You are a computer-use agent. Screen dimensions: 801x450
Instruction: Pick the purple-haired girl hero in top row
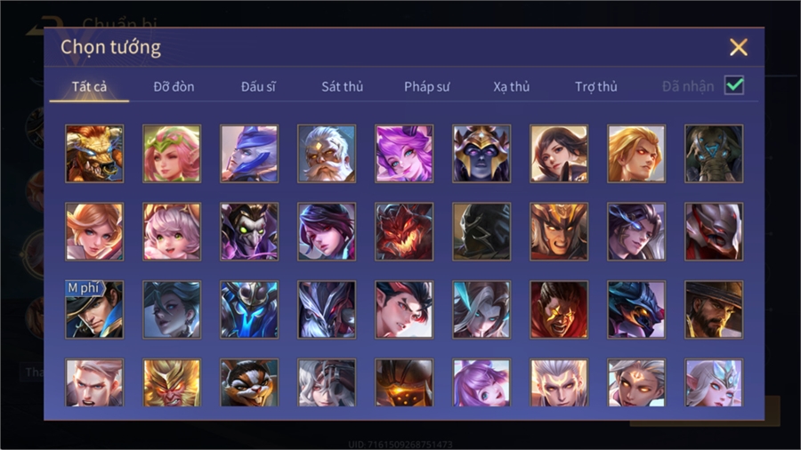coord(404,154)
